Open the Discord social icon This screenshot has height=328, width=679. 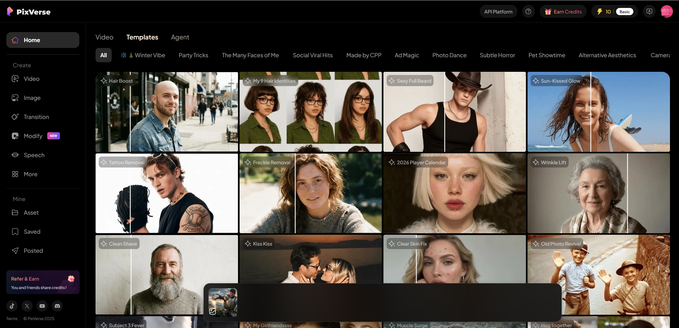[57, 306]
